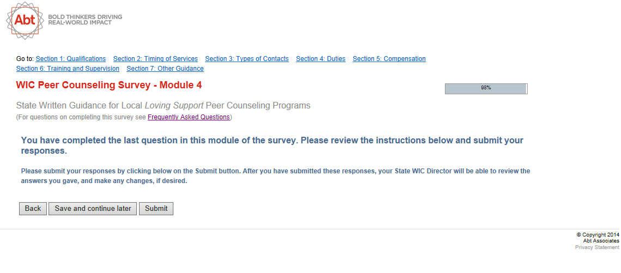Click the Bold Thinkers Driving tagline
Viewport: 621px width, 273px height.
click(85, 20)
